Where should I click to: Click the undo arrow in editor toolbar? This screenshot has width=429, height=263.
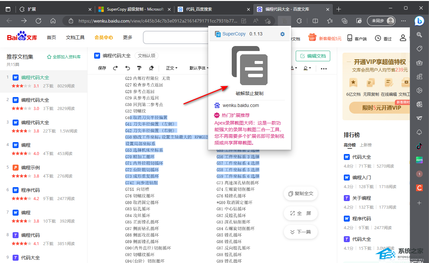[x=128, y=68]
